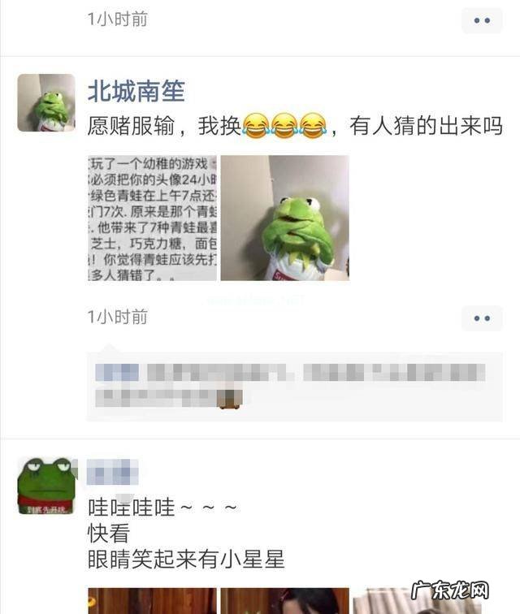Screen dimensions: 520x614
Task: View the Kermit frog photo in 北城南笙's post
Action: pyautogui.click(x=285, y=218)
